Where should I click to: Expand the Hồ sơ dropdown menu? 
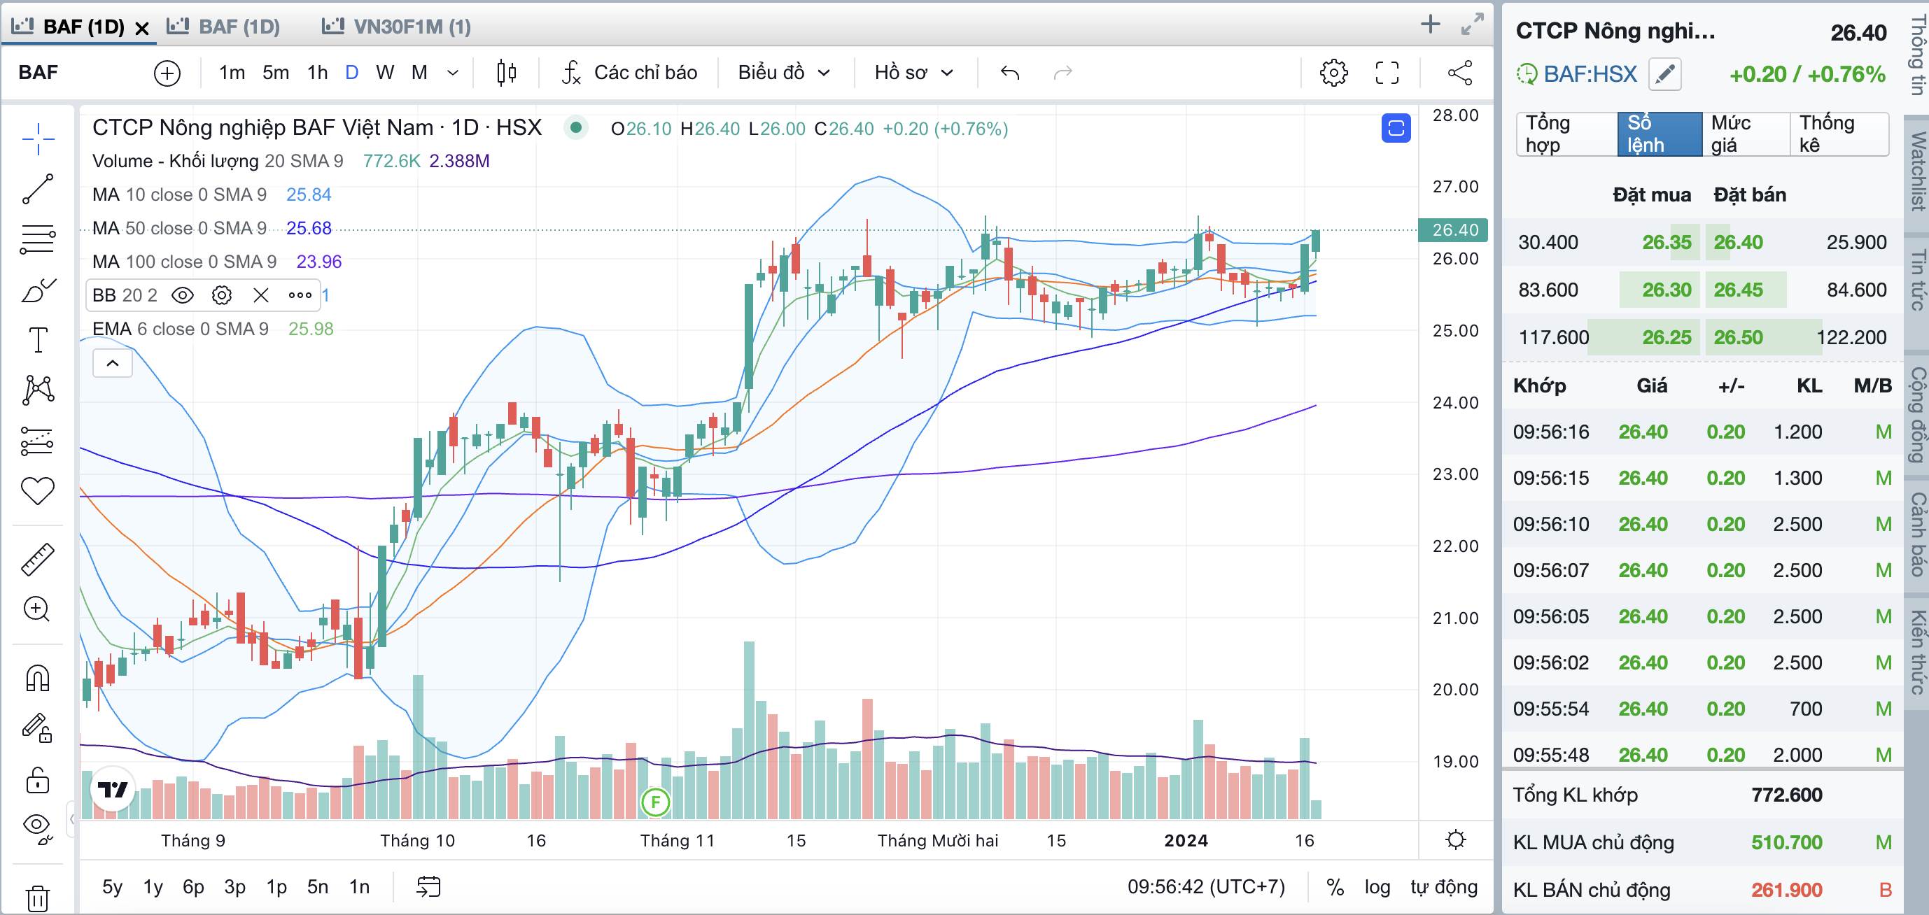pos(913,73)
